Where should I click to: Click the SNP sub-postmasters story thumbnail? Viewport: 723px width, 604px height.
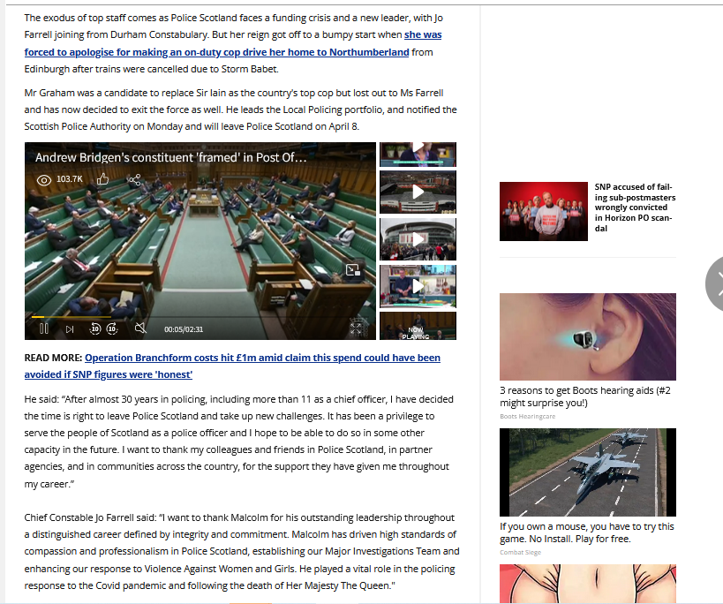pos(544,212)
